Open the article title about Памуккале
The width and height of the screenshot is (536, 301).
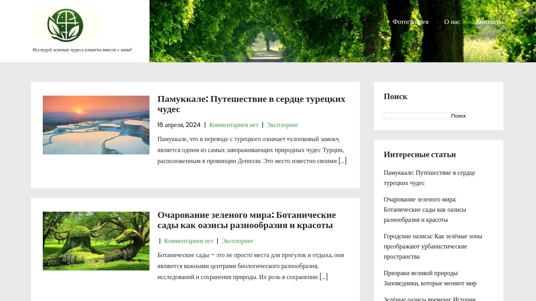[x=252, y=104]
